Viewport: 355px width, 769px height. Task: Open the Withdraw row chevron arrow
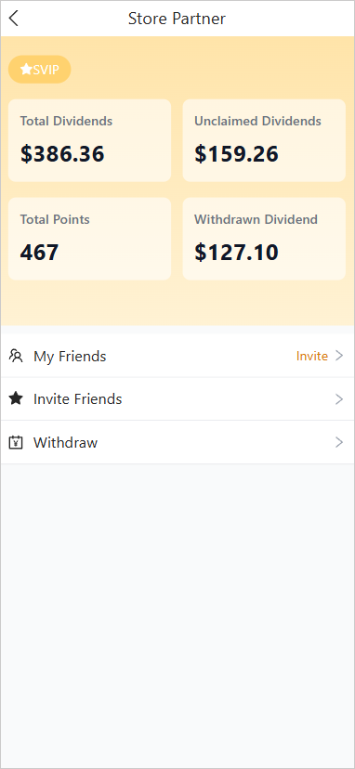(x=339, y=442)
